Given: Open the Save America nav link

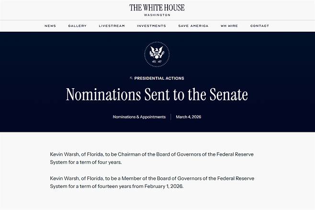Looking at the screenshot, I should (x=193, y=26).
